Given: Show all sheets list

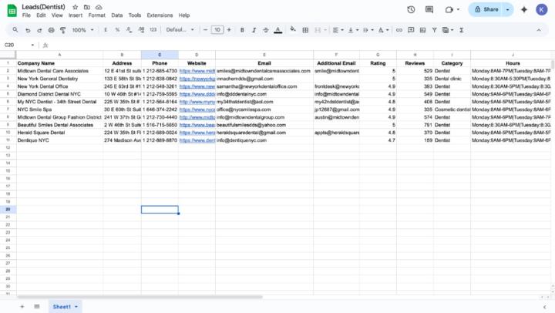Looking at the screenshot, I should (x=37, y=307).
